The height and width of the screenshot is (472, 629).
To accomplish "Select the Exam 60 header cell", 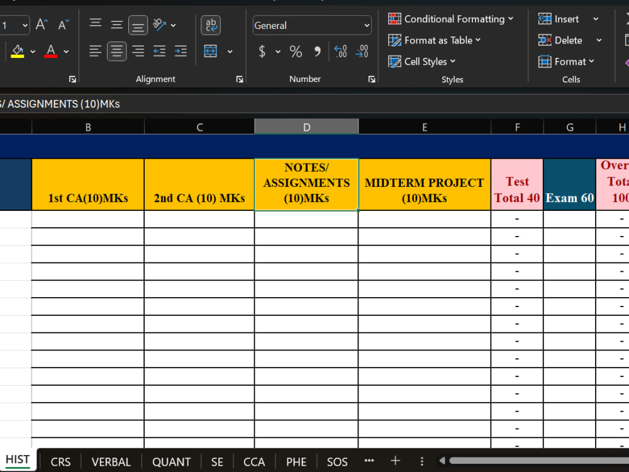I will (x=570, y=184).
